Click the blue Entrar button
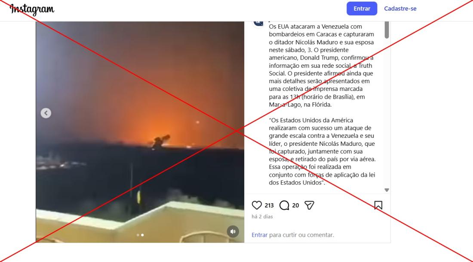The image size is (473, 262). pos(362,9)
